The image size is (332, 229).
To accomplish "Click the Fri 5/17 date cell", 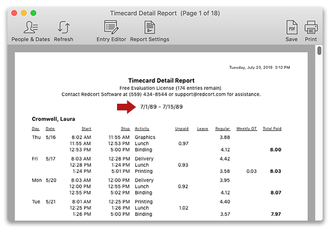I will pyautogui.click(x=51, y=159).
